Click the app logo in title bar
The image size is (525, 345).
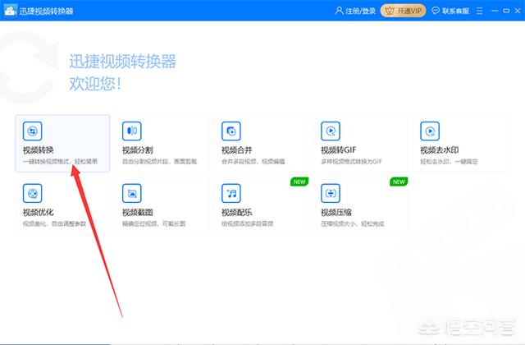pos(10,11)
